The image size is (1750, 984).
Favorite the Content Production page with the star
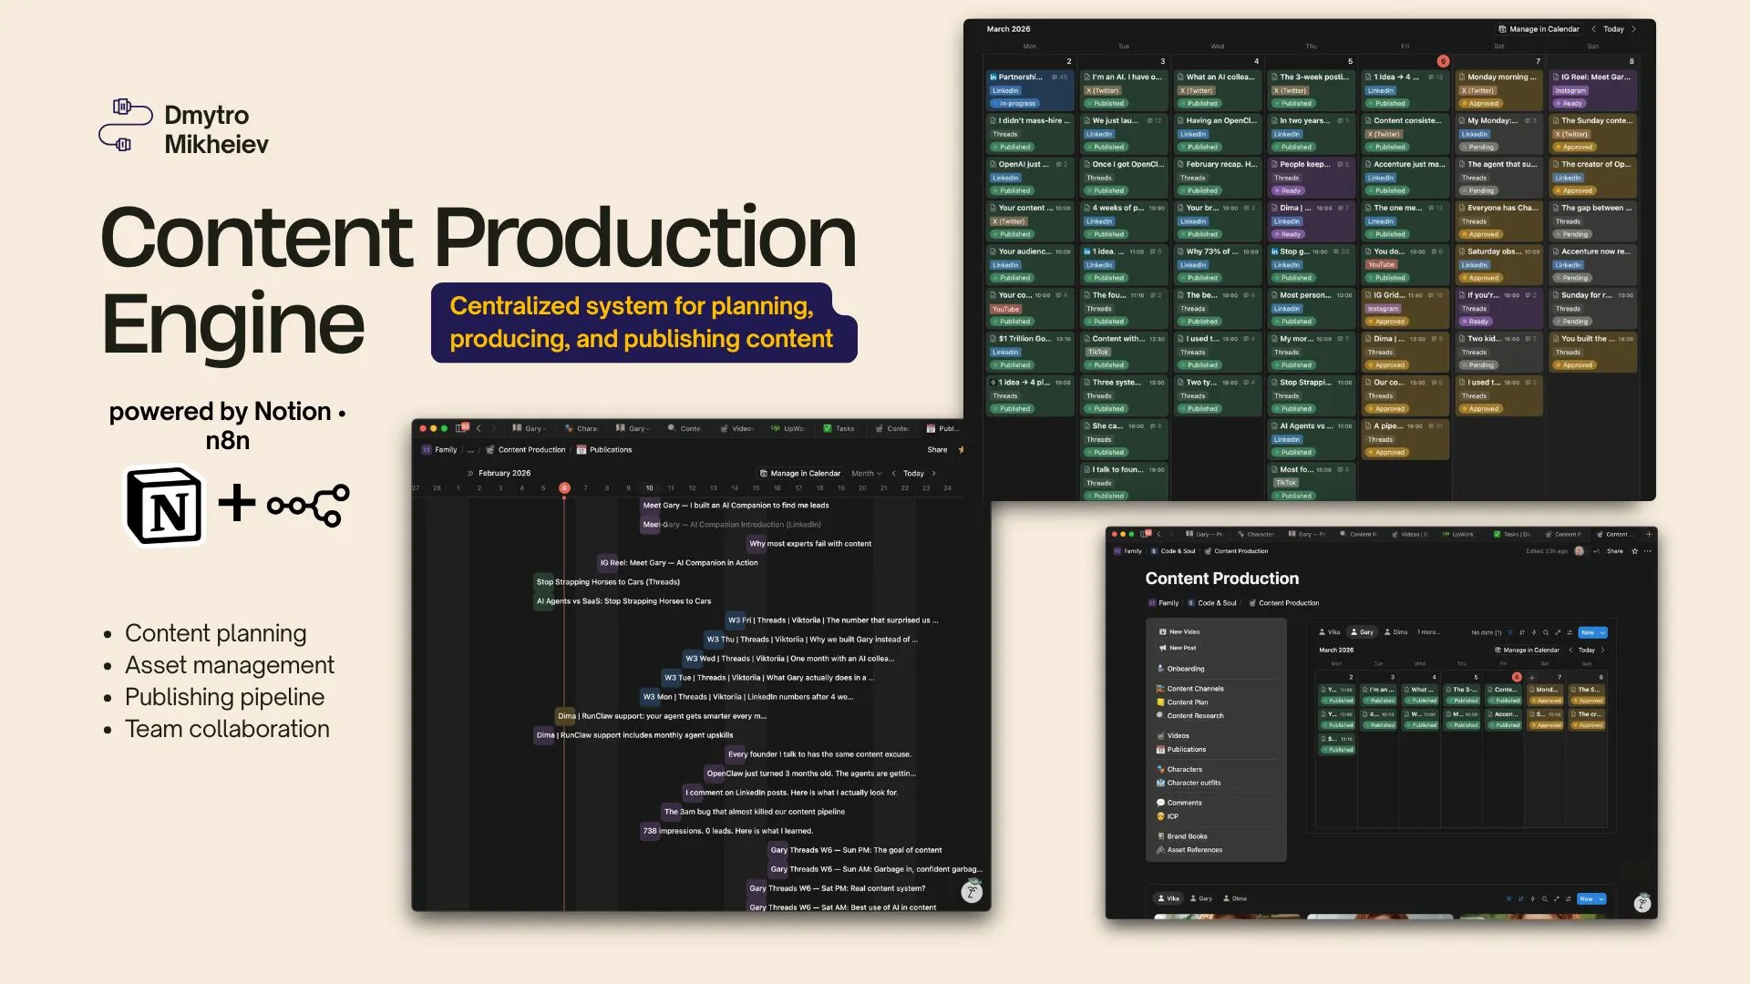[x=1634, y=551]
